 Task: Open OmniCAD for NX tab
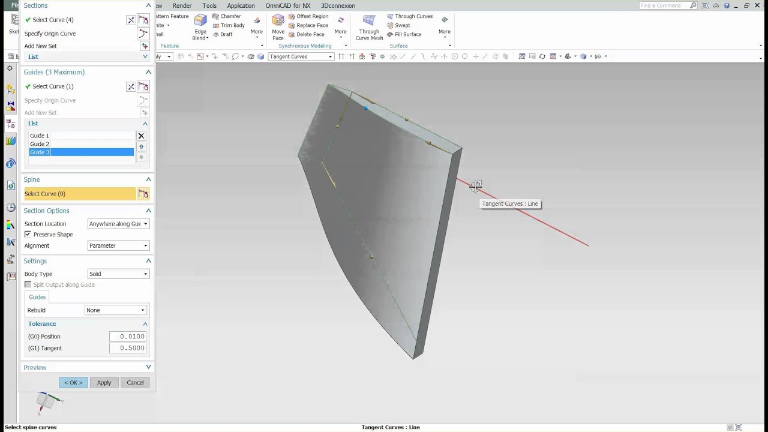(288, 5)
